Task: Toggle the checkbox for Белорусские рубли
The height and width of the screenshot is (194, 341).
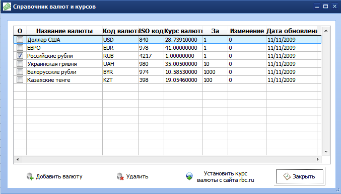Action: [x=20, y=71]
